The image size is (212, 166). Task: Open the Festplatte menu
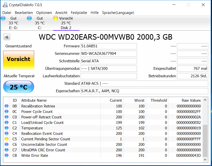(79, 13)
